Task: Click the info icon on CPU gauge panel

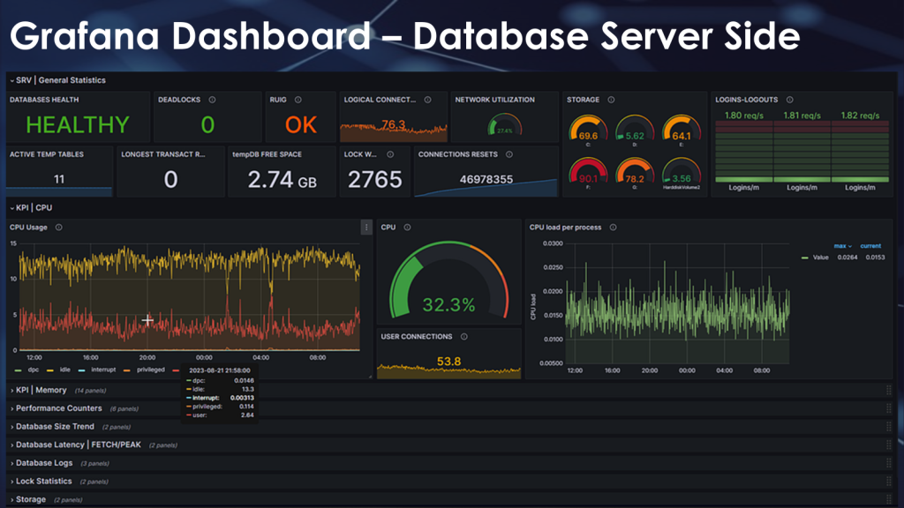Action: tap(408, 228)
